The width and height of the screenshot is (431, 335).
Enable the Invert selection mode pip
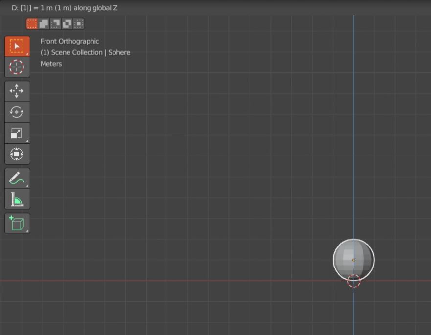67,23
